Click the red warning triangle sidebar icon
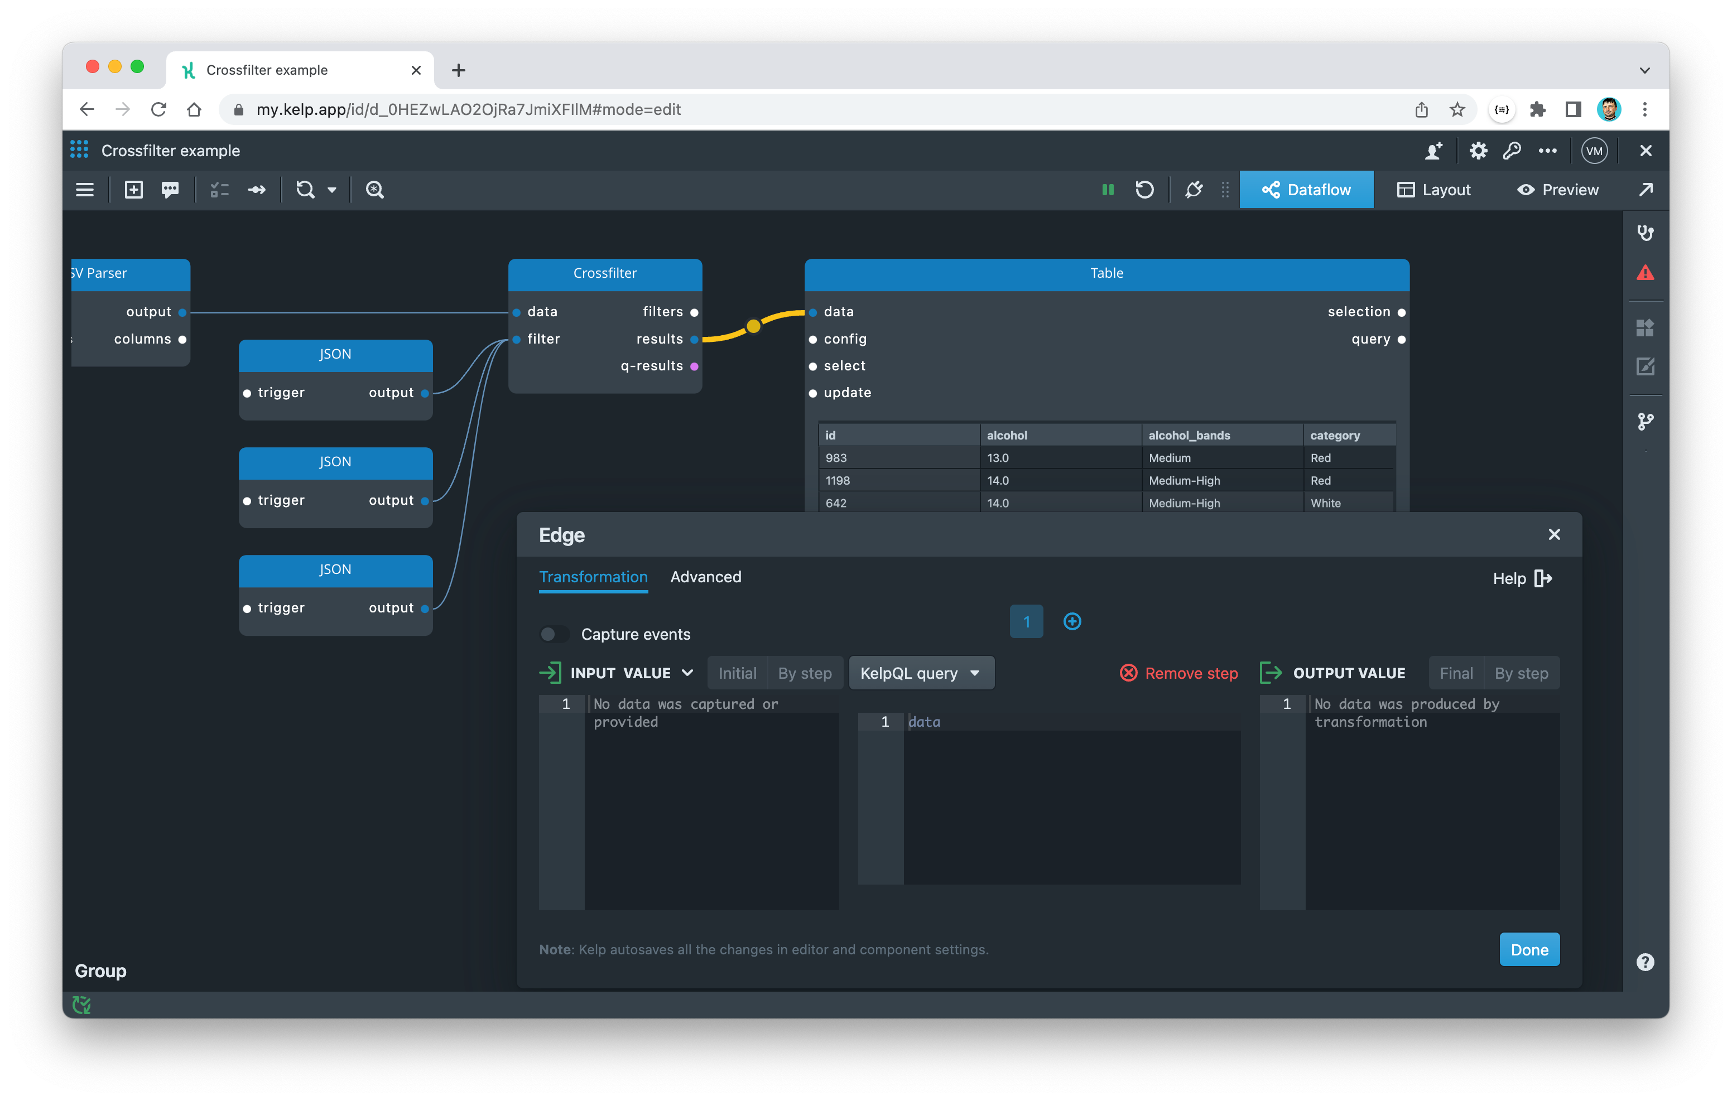The width and height of the screenshot is (1732, 1101). tap(1645, 273)
